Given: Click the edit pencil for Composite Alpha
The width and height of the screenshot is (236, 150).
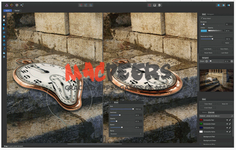Looking at the screenshot, I should click(x=230, y=132).
